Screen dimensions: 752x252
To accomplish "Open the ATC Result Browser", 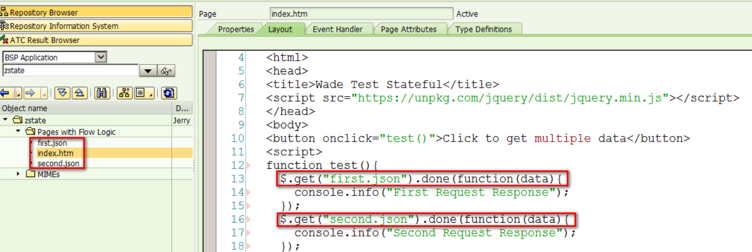I will (x=96, y=40).
